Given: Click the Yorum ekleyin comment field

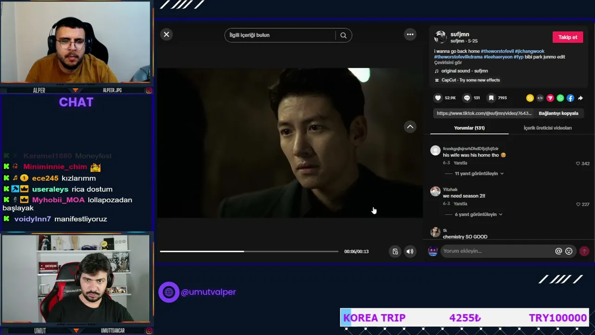Looking at the screenshot, I should (497, 251).
